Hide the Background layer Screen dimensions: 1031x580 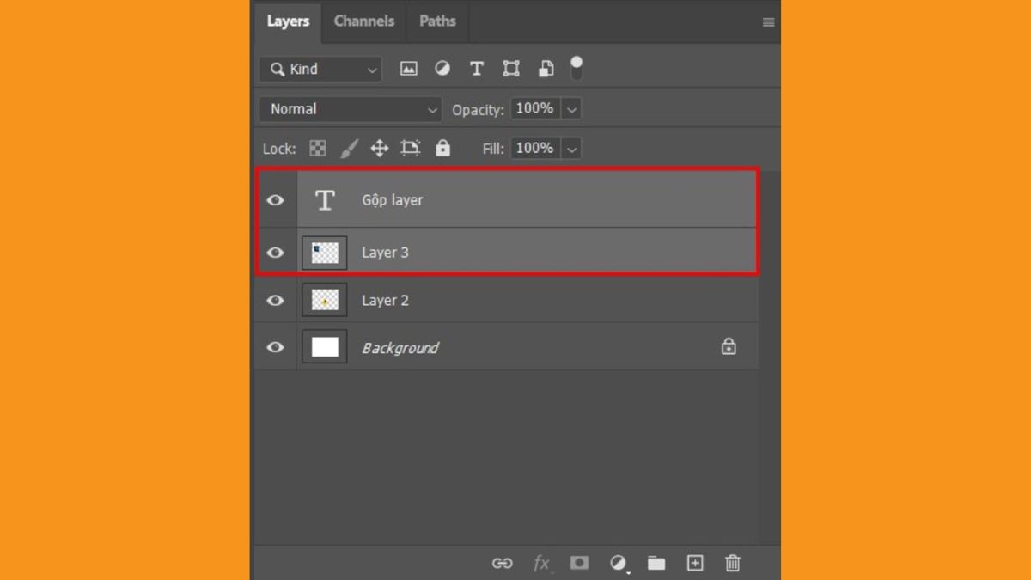(x=275, y=346)
